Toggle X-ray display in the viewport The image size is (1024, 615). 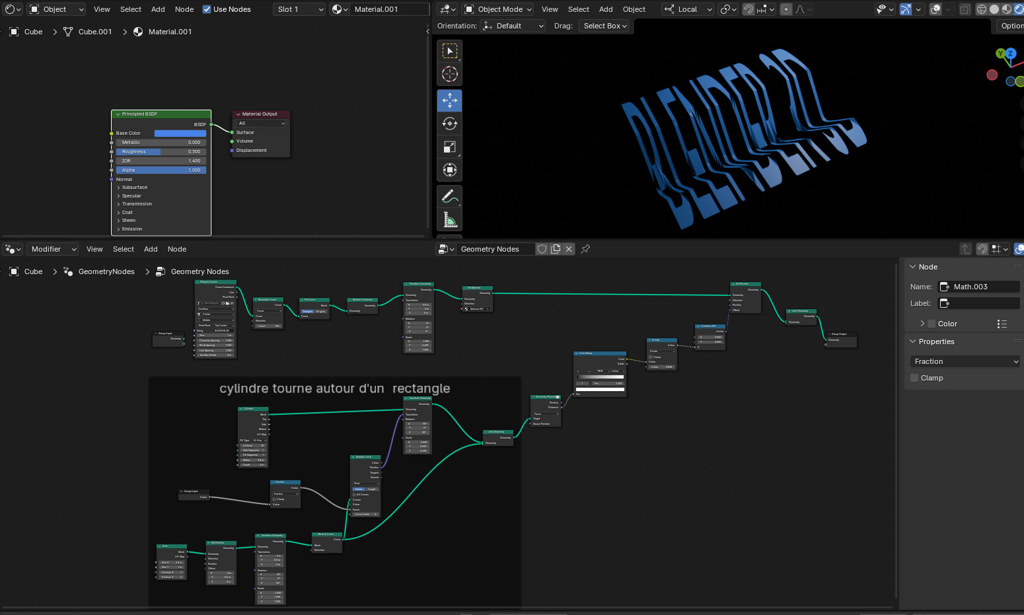(965, 9)
